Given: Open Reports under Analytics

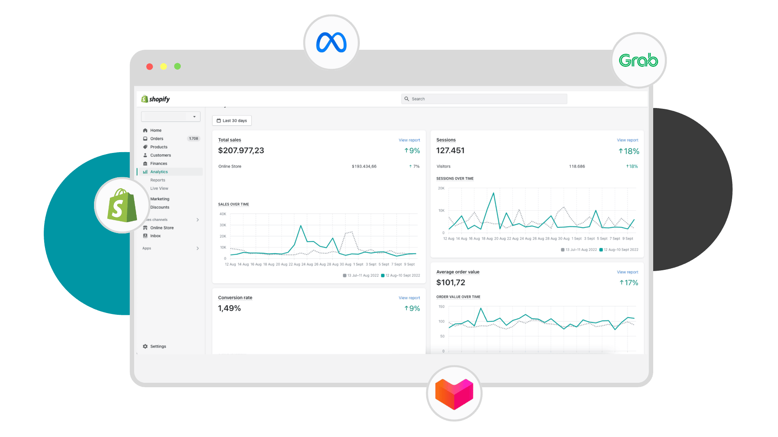Looking at the screenshot, I should tap(158, 180).
